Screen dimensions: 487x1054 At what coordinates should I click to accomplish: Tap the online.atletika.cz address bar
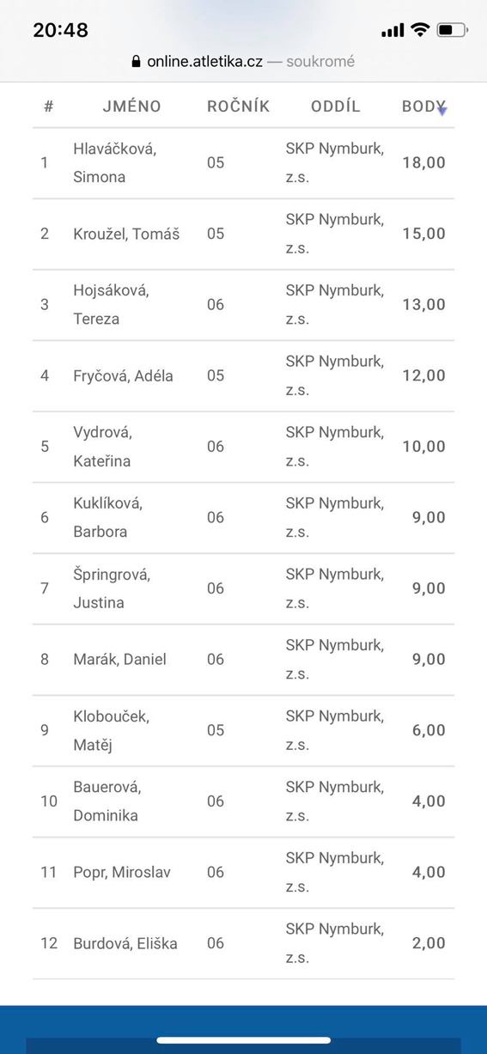[243, 62]
